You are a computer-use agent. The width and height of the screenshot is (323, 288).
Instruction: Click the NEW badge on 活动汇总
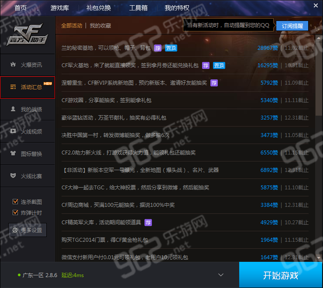coord(48,83)
